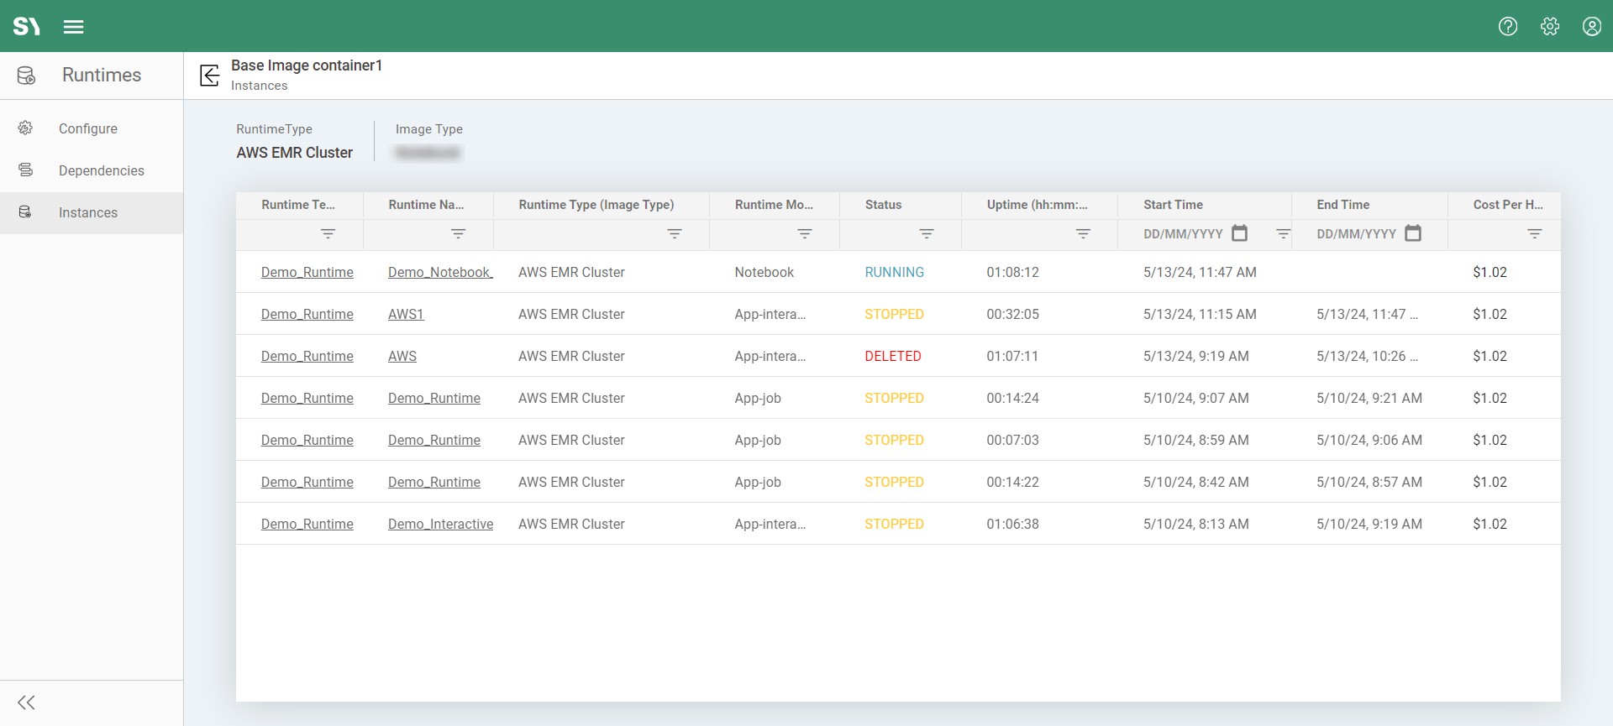Click the back arrow beside Base Image container1
Viewport: 1613px width, 726px height.
pyautogui.click(x=210, y=76)
